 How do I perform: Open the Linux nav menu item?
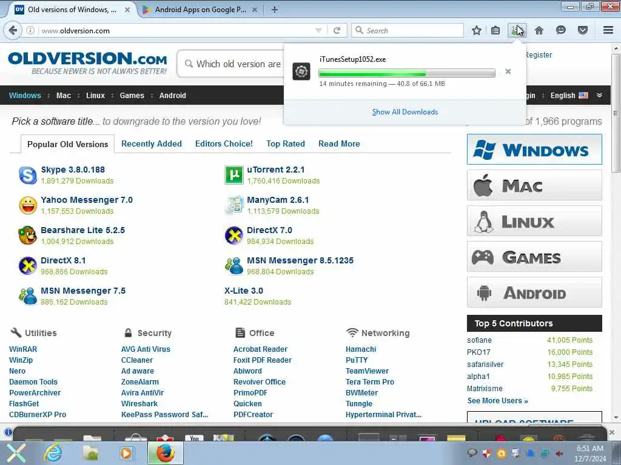coord(95,95)
